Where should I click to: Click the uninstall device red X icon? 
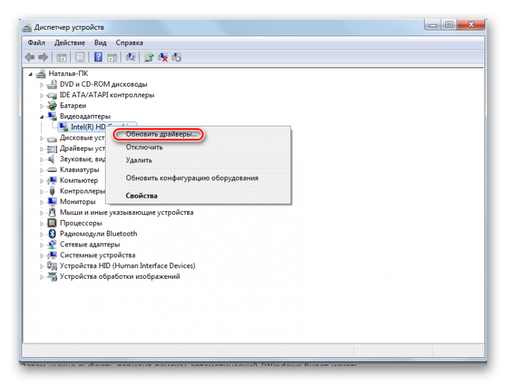[163, 57]
